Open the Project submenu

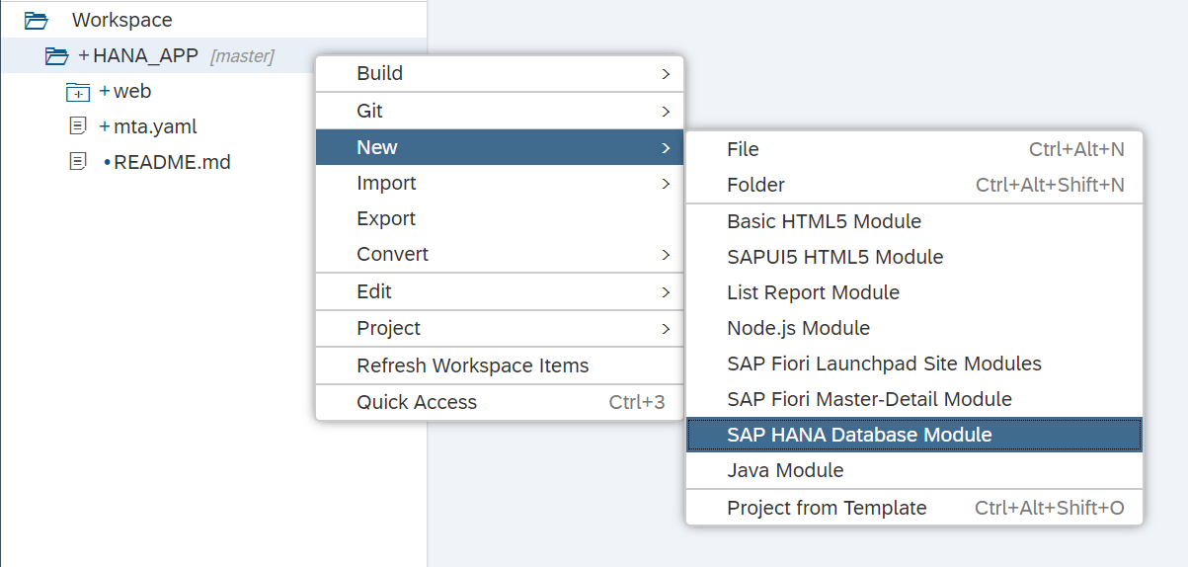500,328
